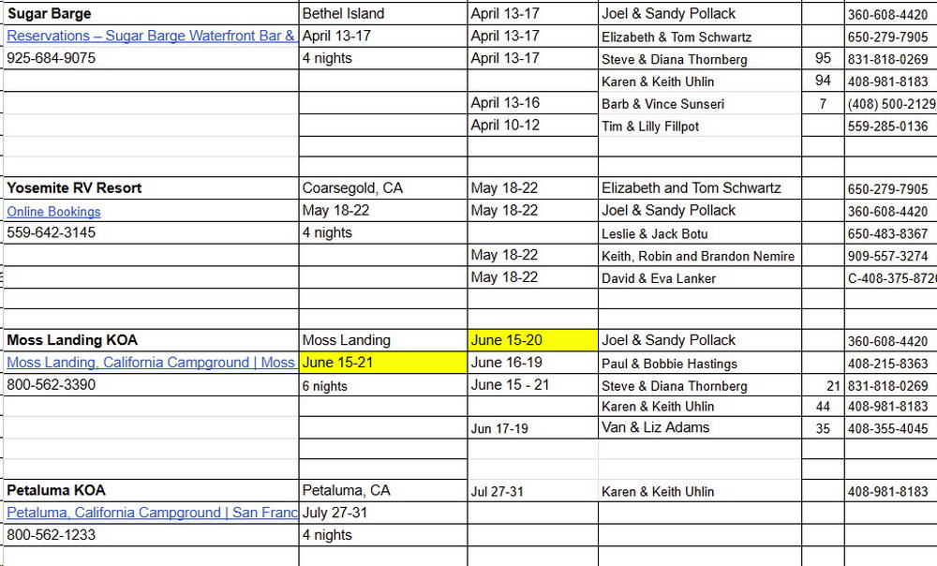Click phone number 925-684-9075 cell
937x566 pixels.
(51, 58)
